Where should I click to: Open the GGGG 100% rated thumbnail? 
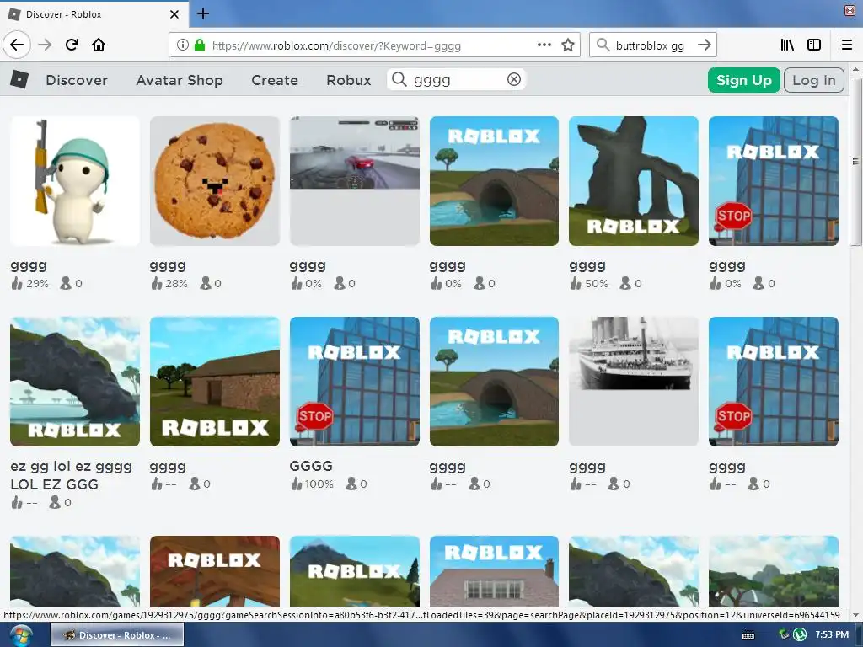point(355,382)
